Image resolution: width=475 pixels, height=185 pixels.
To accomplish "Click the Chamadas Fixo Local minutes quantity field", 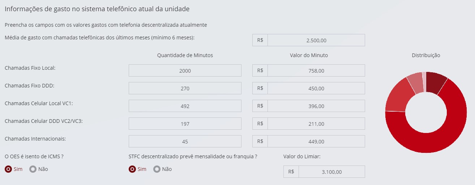I will 185,71.
